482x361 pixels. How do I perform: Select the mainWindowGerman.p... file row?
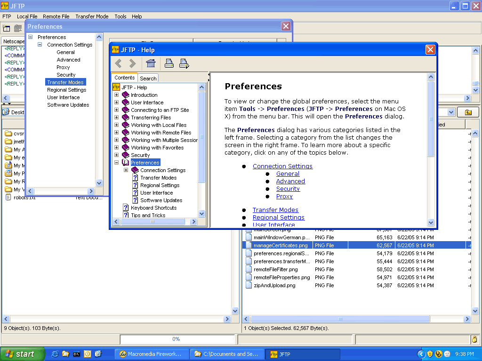click(x=357, y=237)
